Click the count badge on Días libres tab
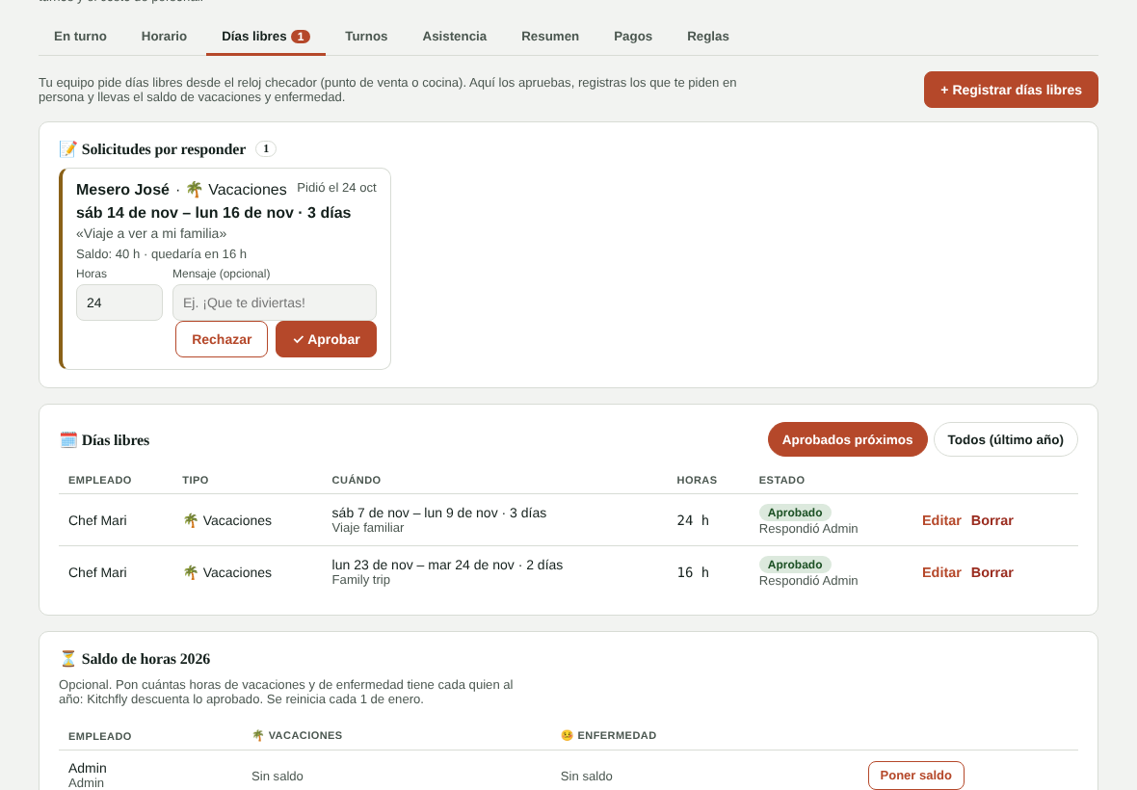Image resolution: width=1137 pixels, height=790 pixels. coord(301,37)
